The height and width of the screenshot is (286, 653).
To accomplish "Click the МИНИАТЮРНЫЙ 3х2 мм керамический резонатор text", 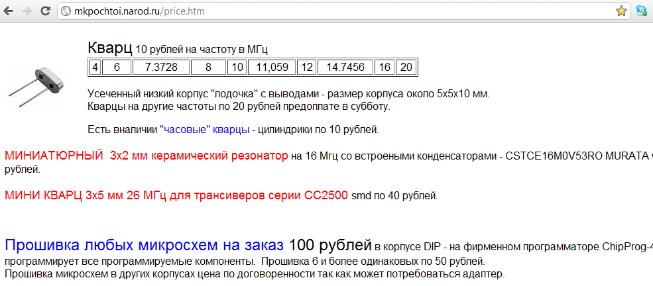I will tap(146, 156).
